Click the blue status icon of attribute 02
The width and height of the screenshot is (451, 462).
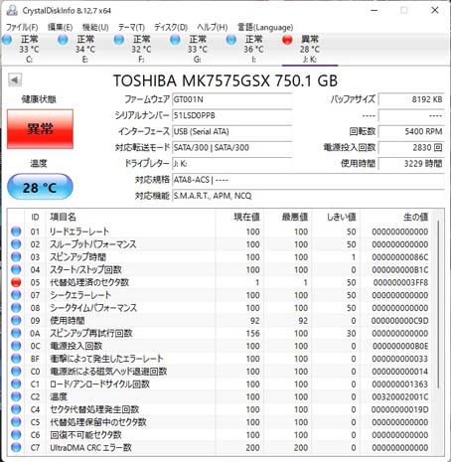point(16,244)
